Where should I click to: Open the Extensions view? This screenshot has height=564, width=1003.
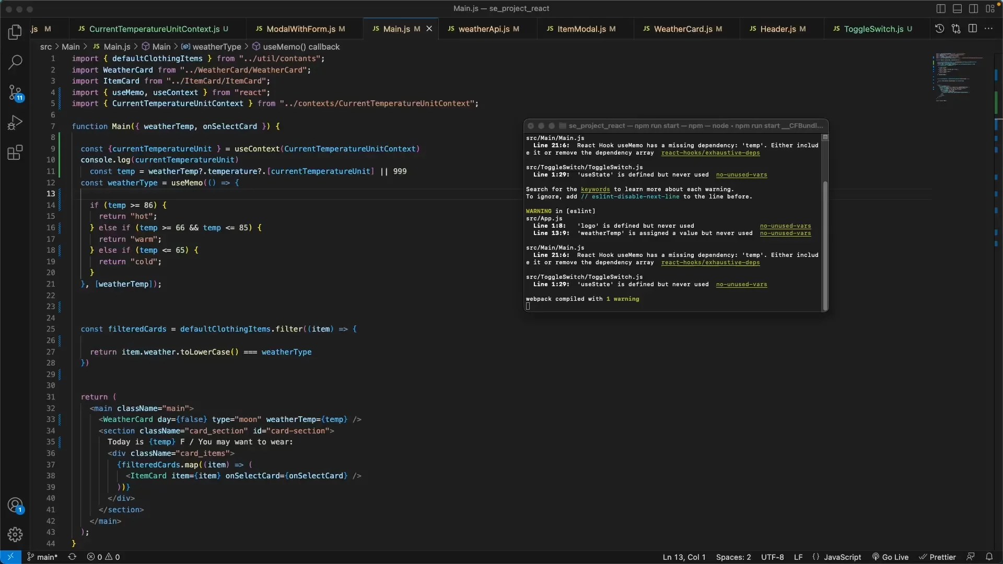[x=14, y=152]
